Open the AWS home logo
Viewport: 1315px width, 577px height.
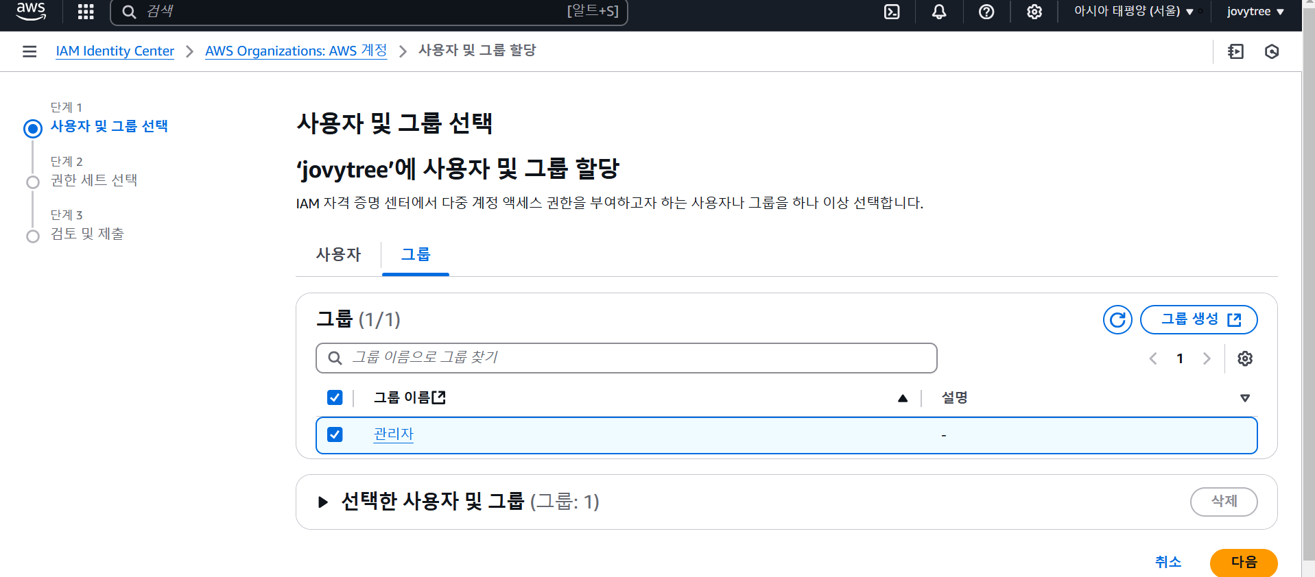coord(31,11)
